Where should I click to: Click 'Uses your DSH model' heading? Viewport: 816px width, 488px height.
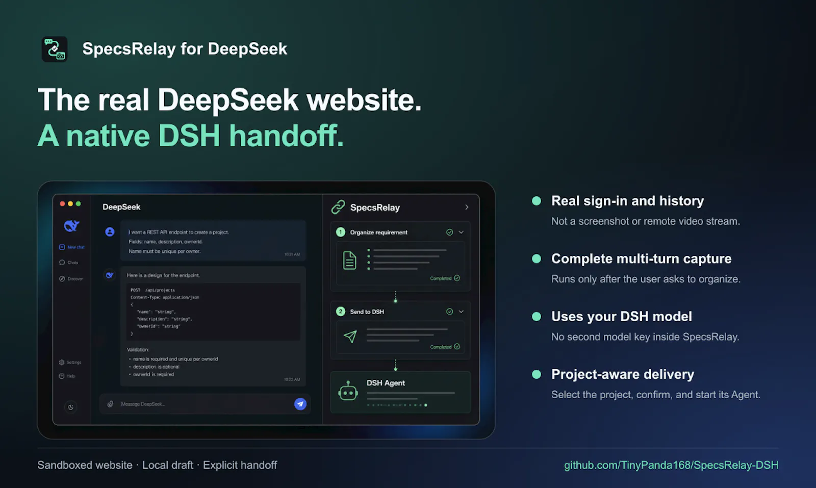pyautogui.click(x=621, y=317)
